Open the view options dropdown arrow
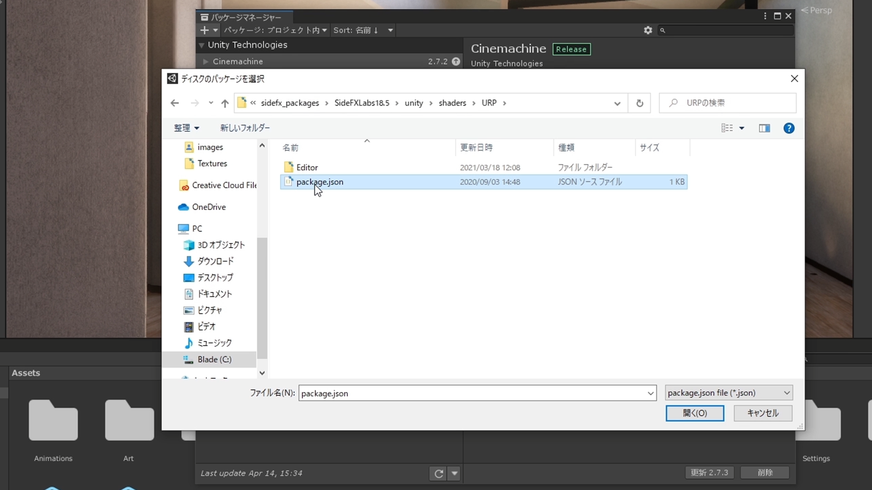872x490 pixels. pos(742,128)
